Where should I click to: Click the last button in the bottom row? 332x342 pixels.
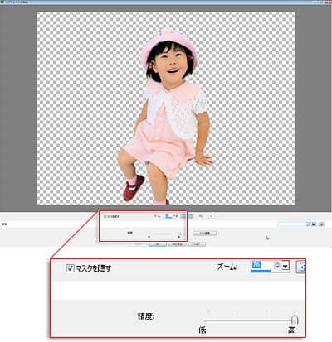pyautogui.click(x=197, y=244)
